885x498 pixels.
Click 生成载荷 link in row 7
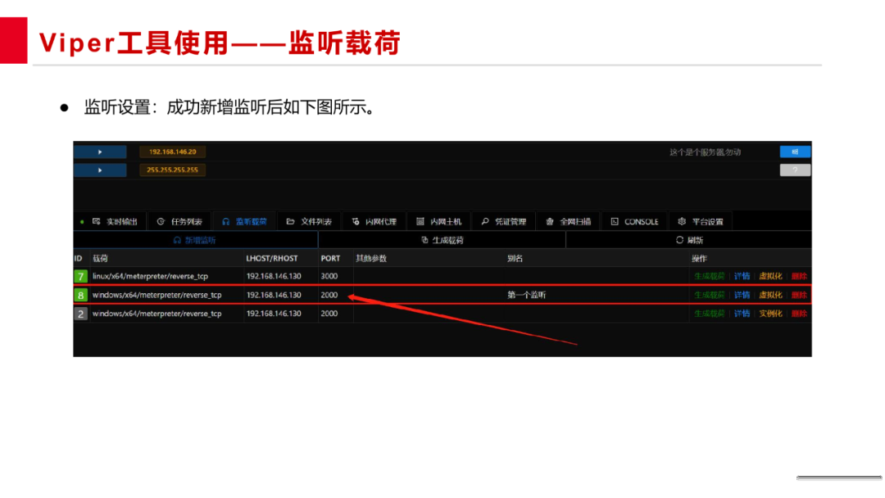pyautogui.click(x=710, y=276)
